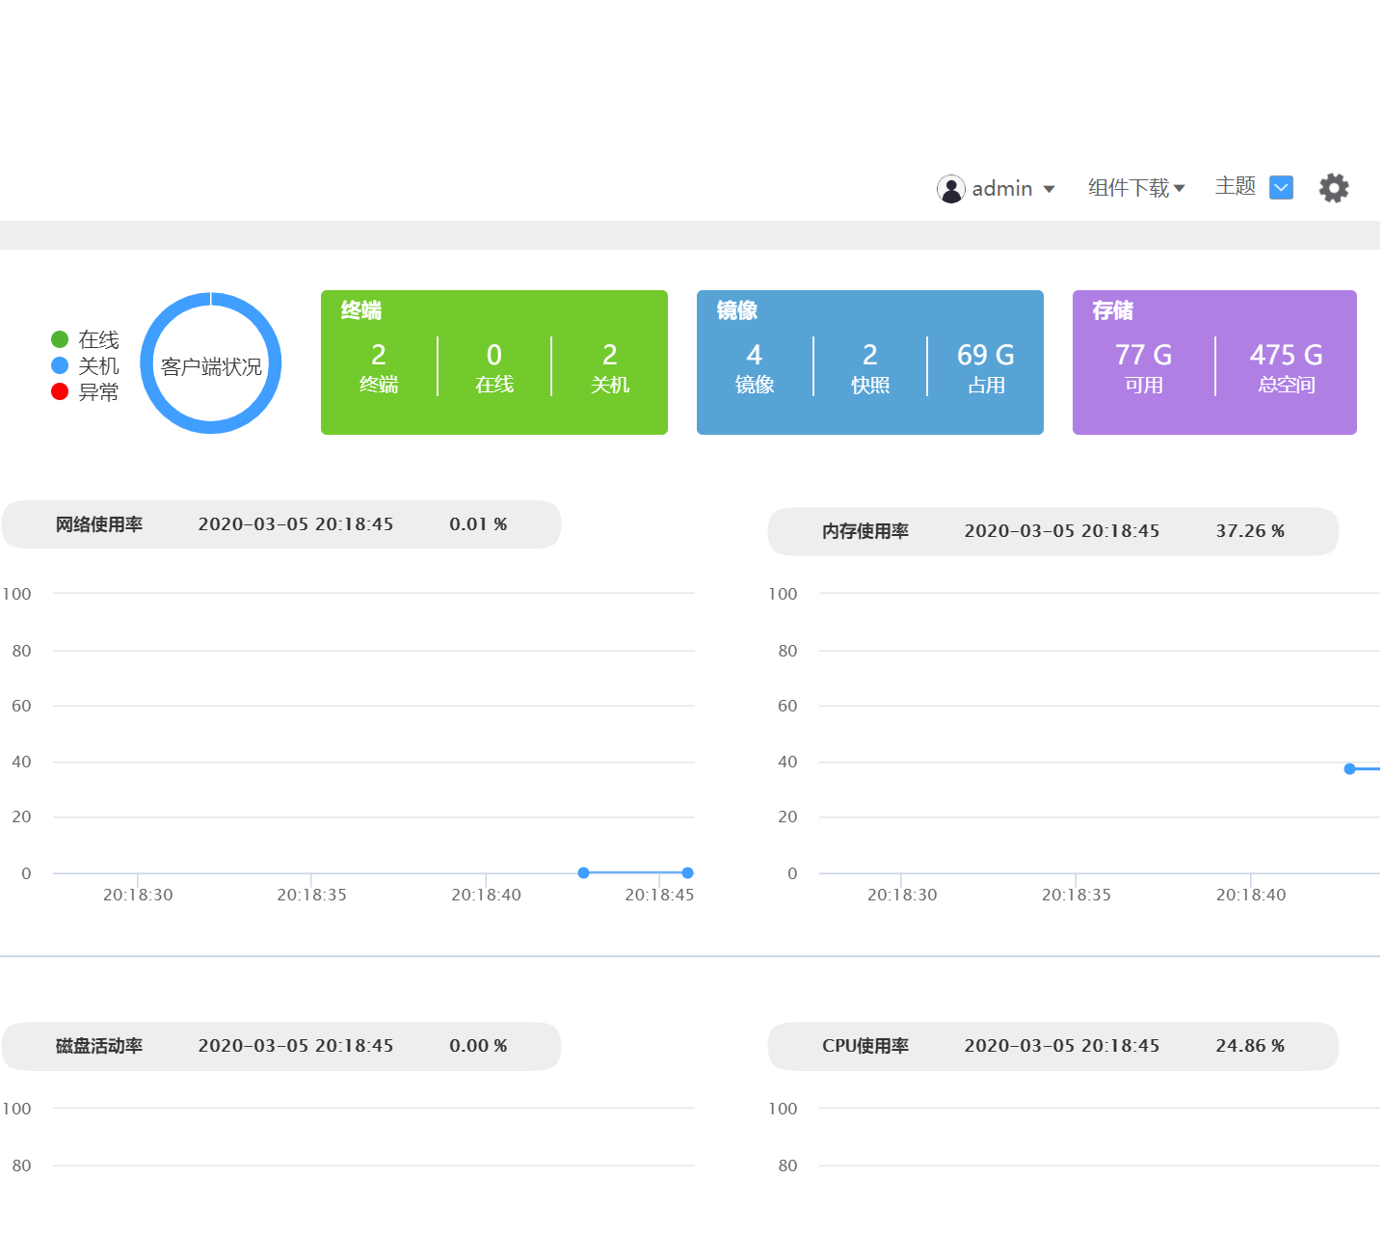Click the 69 G 占用 statistic

tap(985, 367)
